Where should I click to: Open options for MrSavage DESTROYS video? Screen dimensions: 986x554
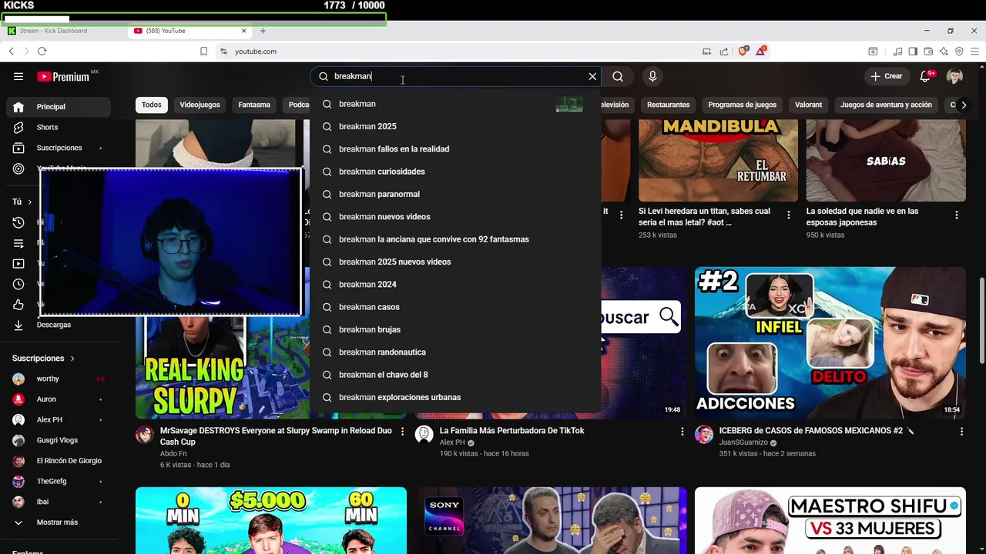pos(402,432)
